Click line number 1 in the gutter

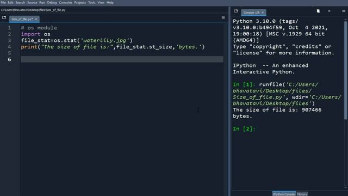point(9,28)
